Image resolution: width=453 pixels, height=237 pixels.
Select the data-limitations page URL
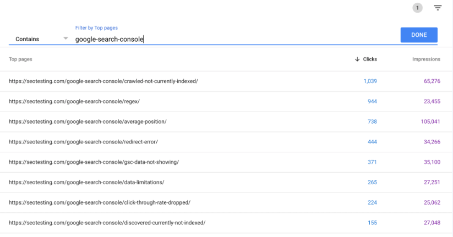click(x=86, y=182)
